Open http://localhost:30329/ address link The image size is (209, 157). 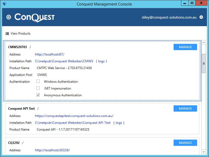[53, 150]
